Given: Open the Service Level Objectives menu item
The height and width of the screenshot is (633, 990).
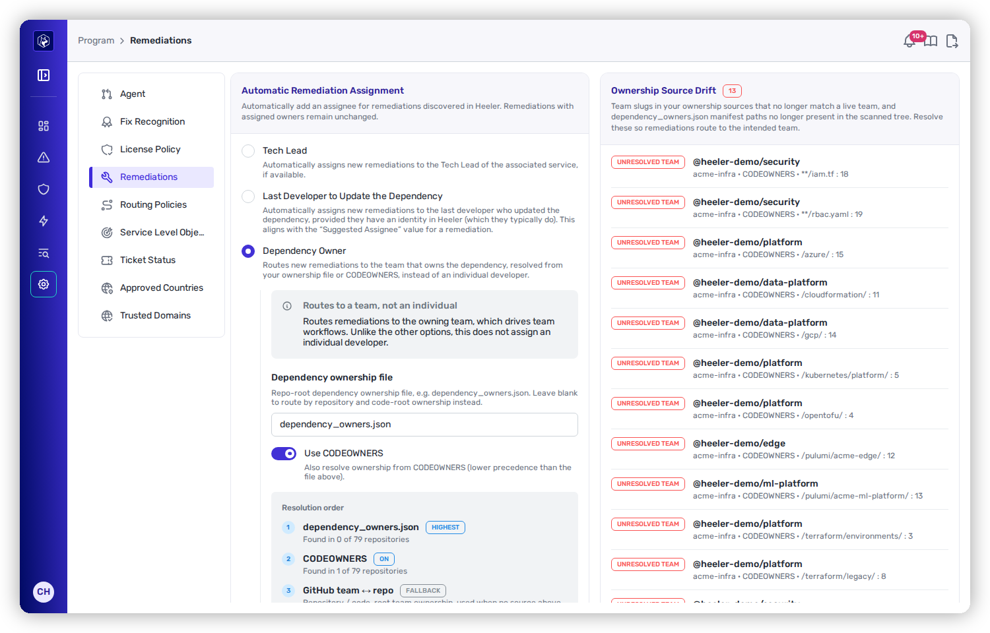Looking at the screenshot, I should [152, 233].
